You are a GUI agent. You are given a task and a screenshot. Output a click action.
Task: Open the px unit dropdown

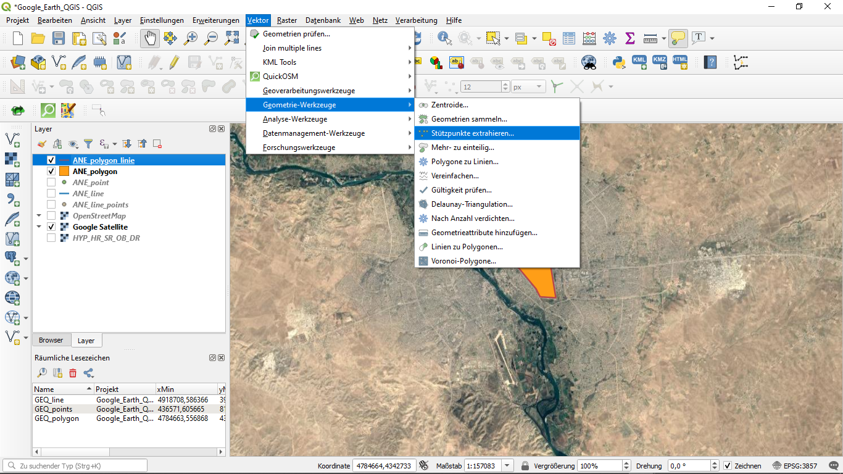click(x=540, y=87)
